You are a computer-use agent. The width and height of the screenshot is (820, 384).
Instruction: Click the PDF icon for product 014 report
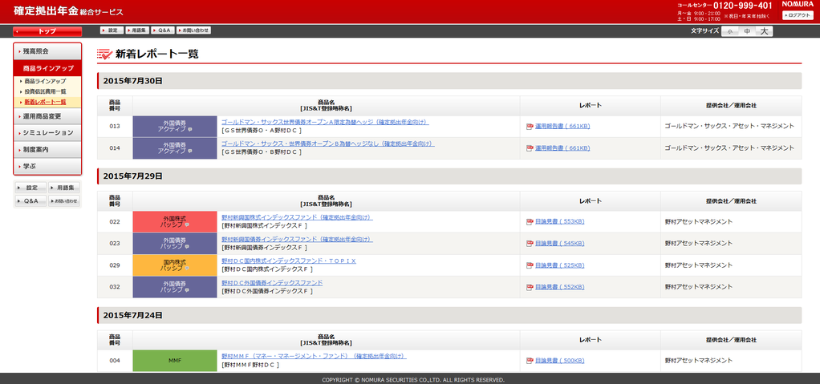[x=530, y=148]
